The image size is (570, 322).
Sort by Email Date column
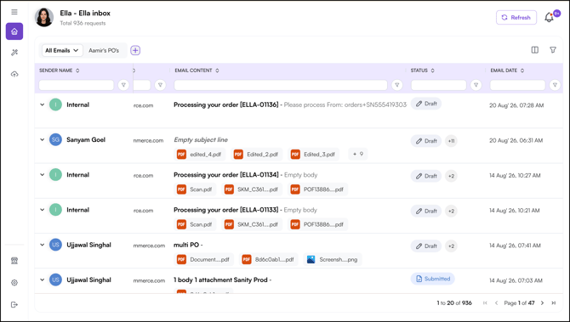522,71
